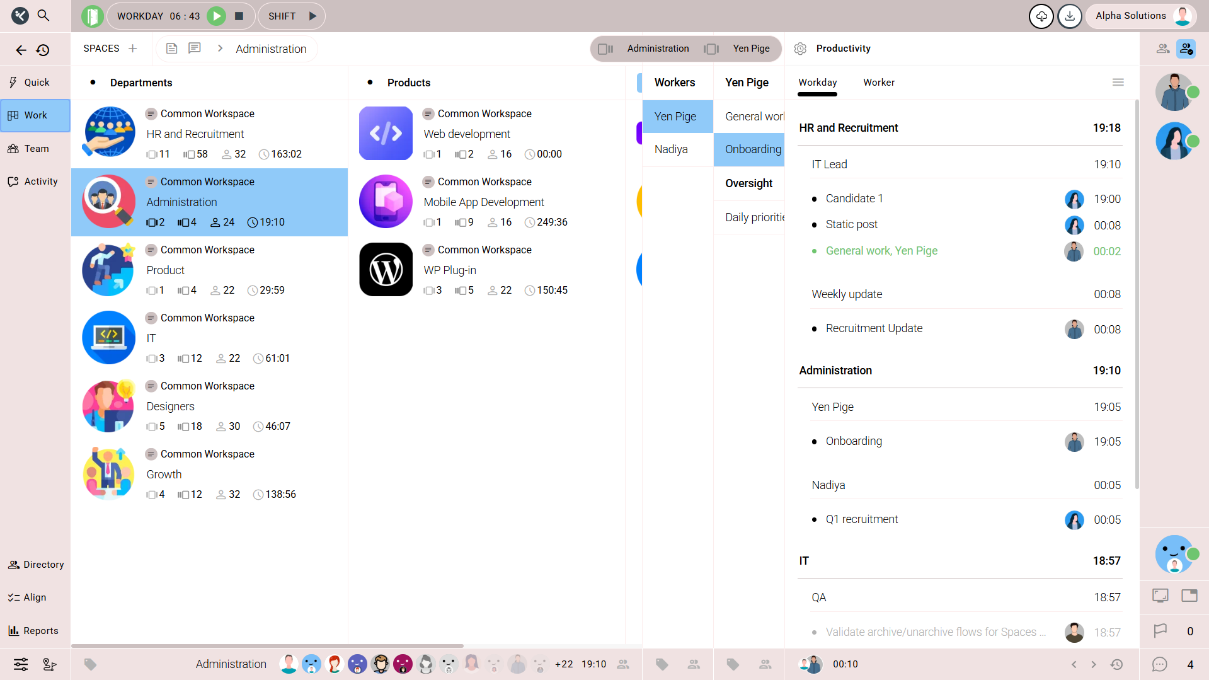Viewport: 1209px width, 680px height.
Task: Expand the Administration breadcrumb chevron
Action: (220, 49)
